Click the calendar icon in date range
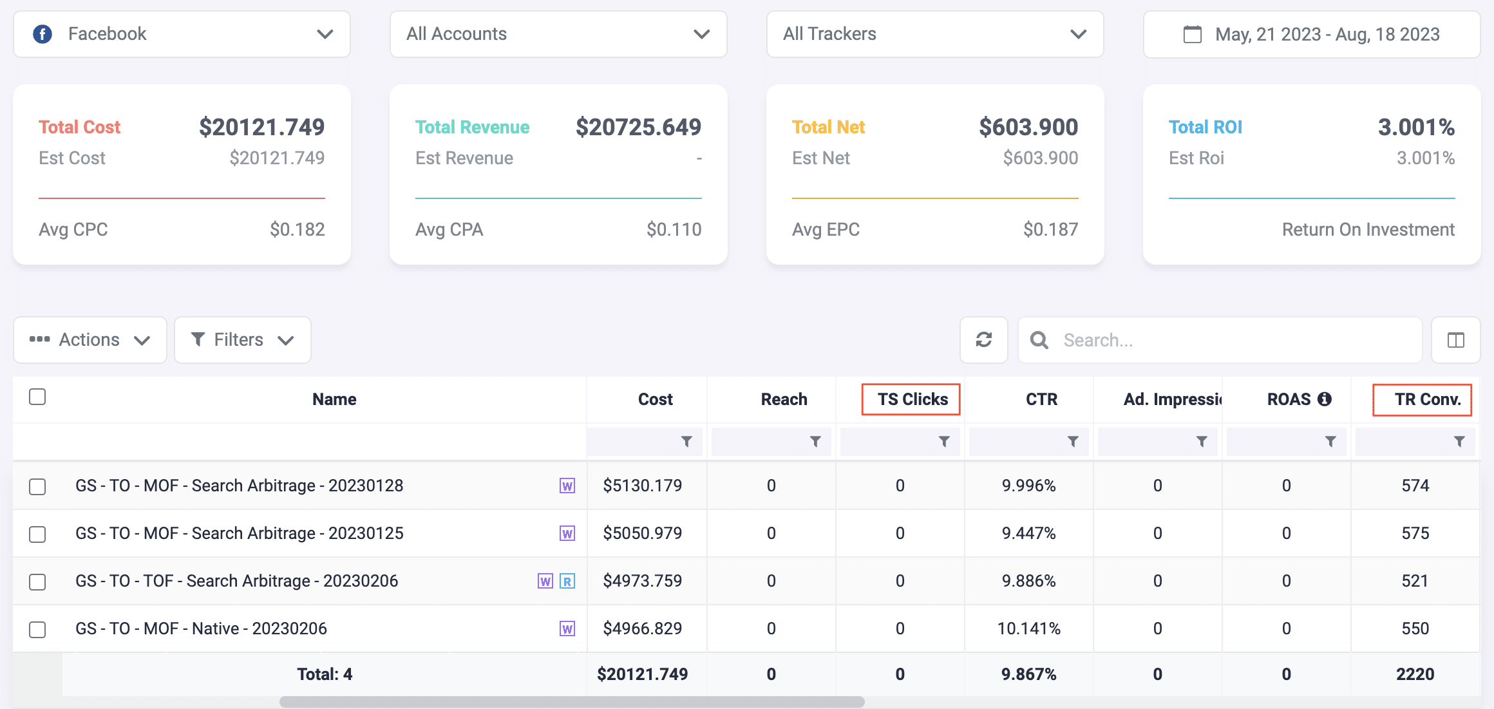Viewport: 1494px width, 709px height. click(1192, 34)
